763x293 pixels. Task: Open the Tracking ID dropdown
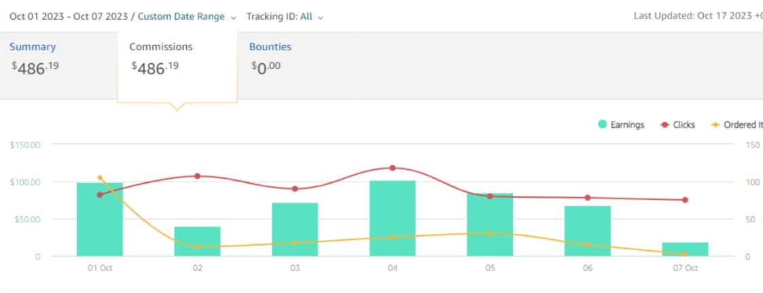coord(284,16)
